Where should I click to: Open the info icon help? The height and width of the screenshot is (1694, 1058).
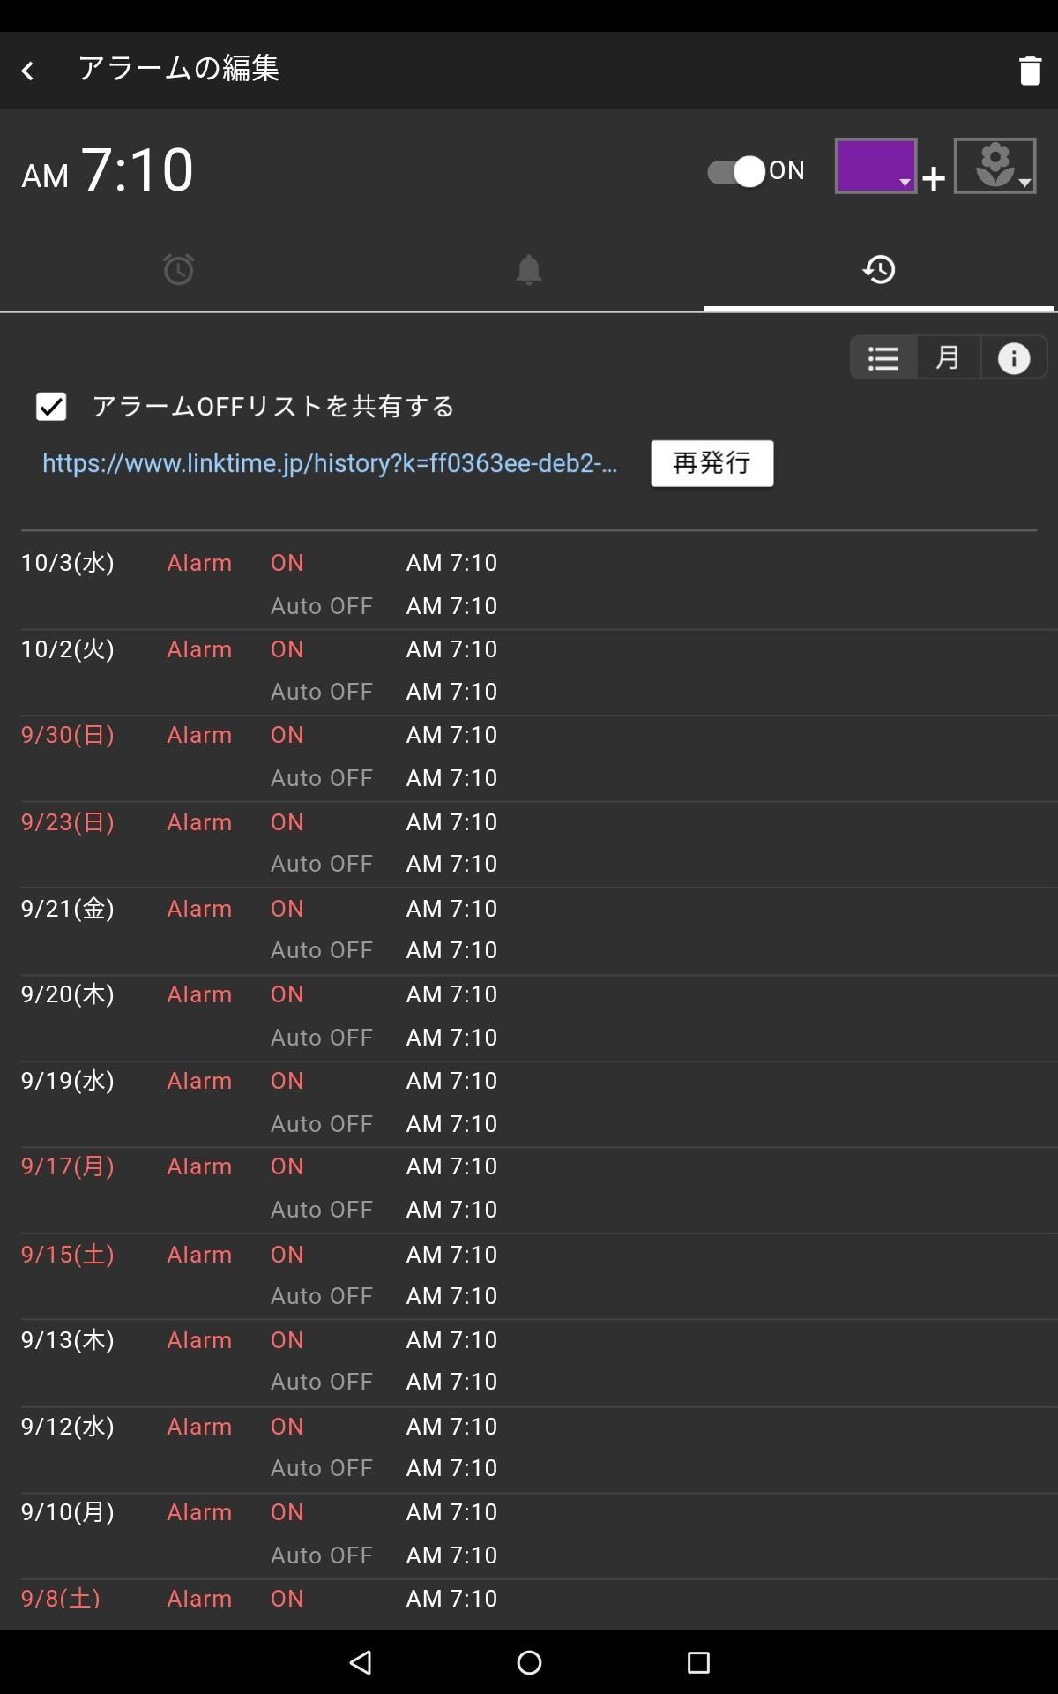[1014, 357]
